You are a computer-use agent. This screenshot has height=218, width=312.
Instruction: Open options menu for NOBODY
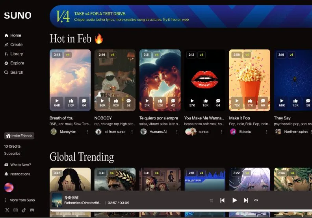click(132, 132)
